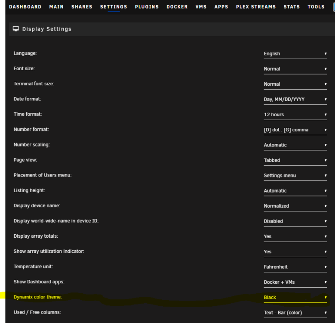Change the Date format dropdown

[295, 99]
